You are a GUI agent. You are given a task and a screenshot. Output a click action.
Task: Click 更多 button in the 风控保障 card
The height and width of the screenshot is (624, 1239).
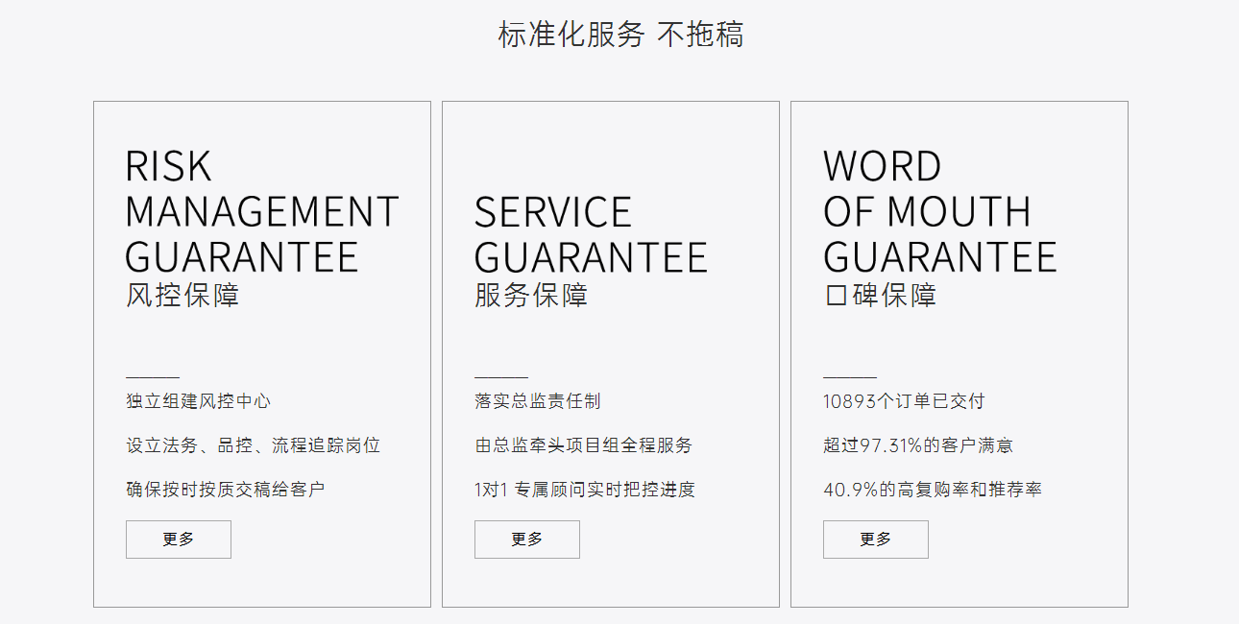pyautogui.click(x=178, y=540)
